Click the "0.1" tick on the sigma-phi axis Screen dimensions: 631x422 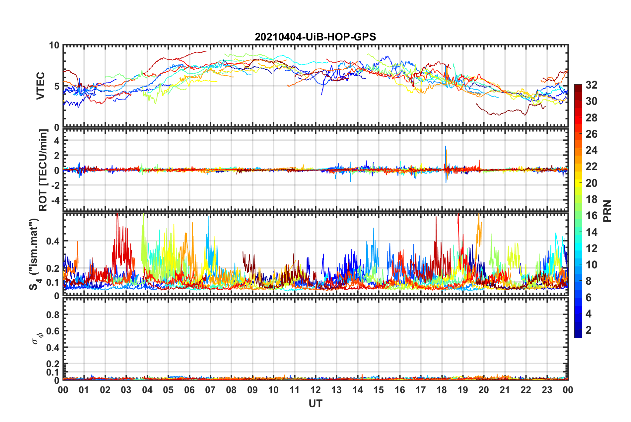[x=53, y=372]
